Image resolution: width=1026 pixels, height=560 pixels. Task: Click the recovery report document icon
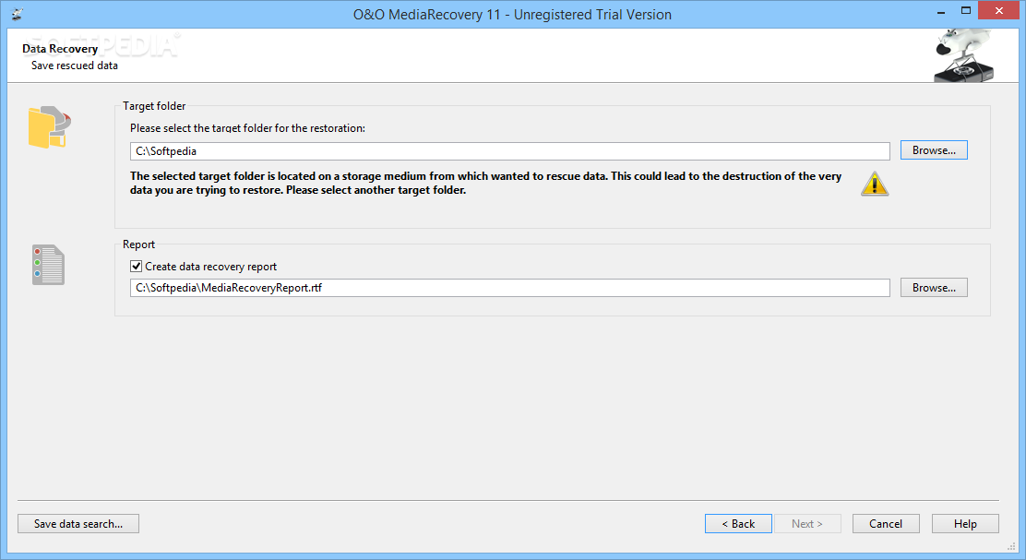(x=48, y=265)
